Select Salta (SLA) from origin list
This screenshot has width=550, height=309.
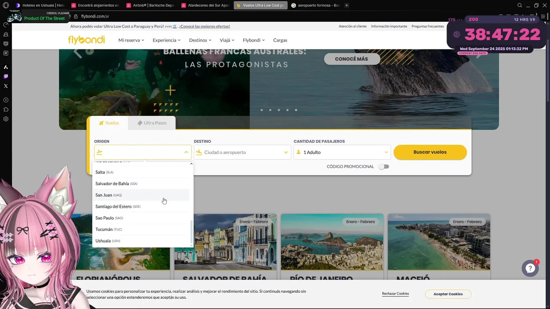141,172
